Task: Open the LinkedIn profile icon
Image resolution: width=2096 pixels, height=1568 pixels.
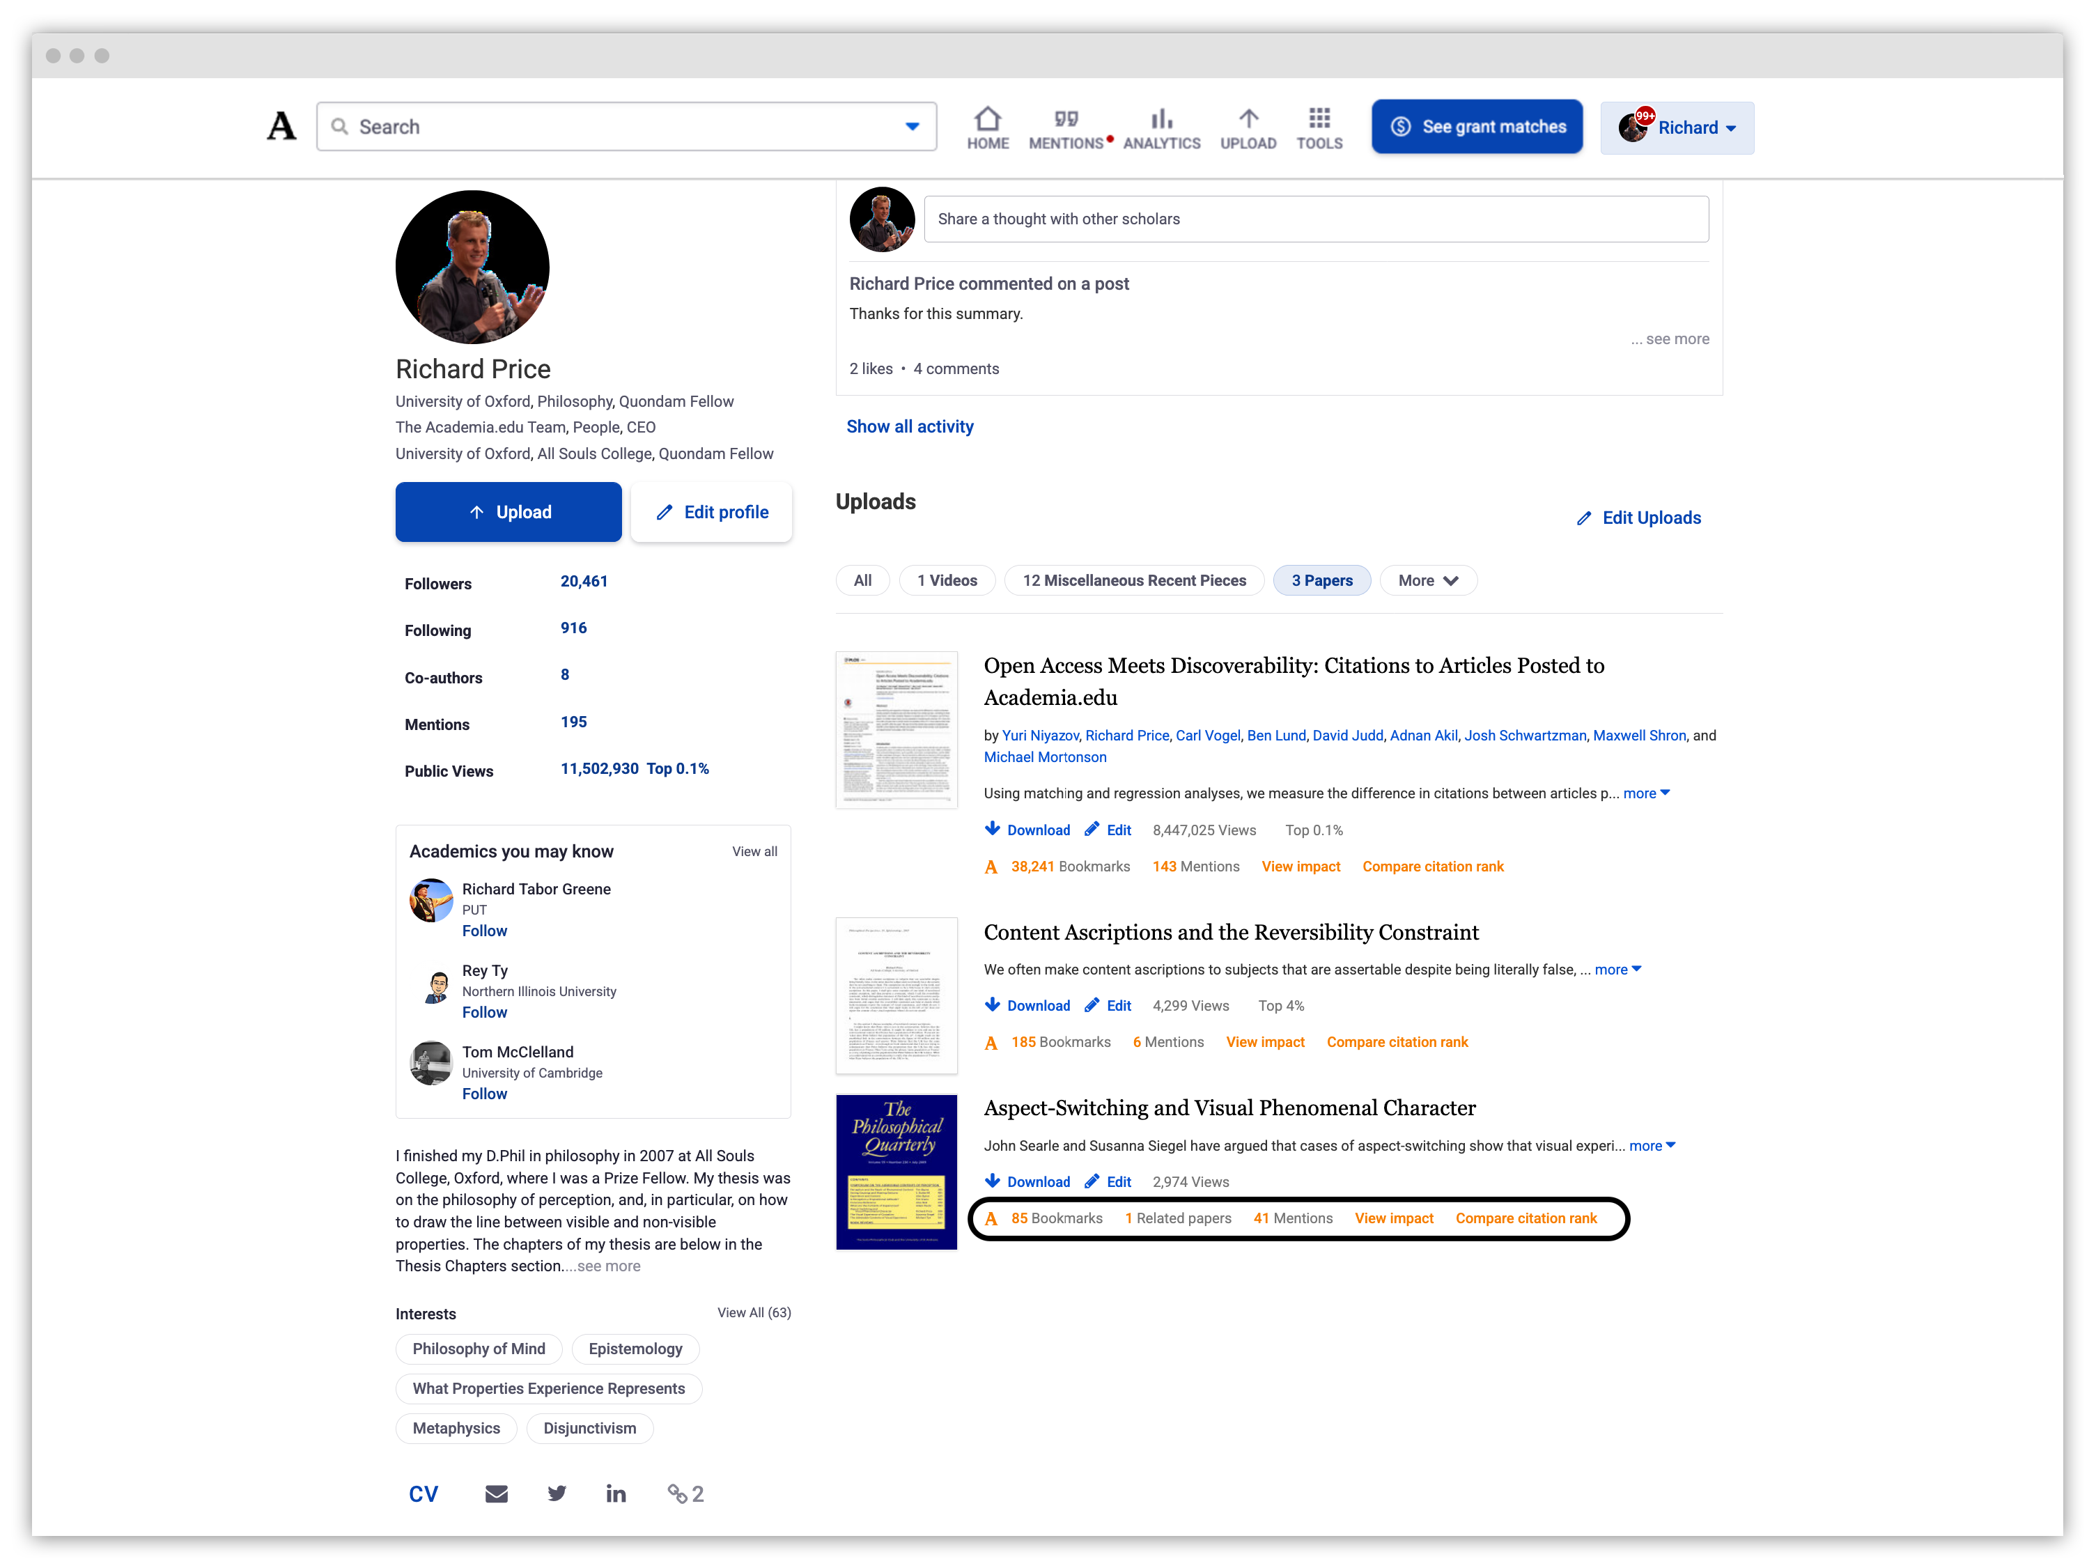Action: click(615, 1493)
